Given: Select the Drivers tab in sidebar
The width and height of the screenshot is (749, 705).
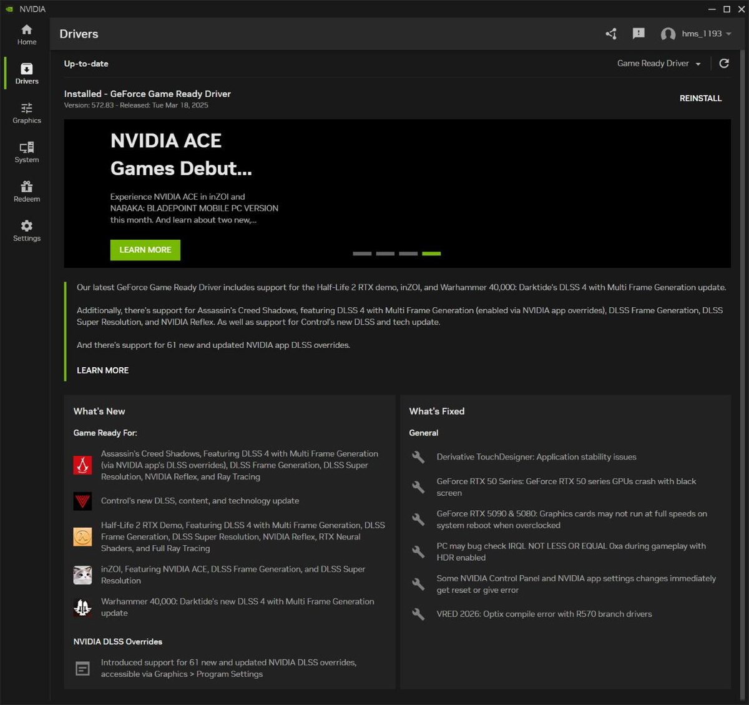Looking at the screenshot, I should 26,74.
